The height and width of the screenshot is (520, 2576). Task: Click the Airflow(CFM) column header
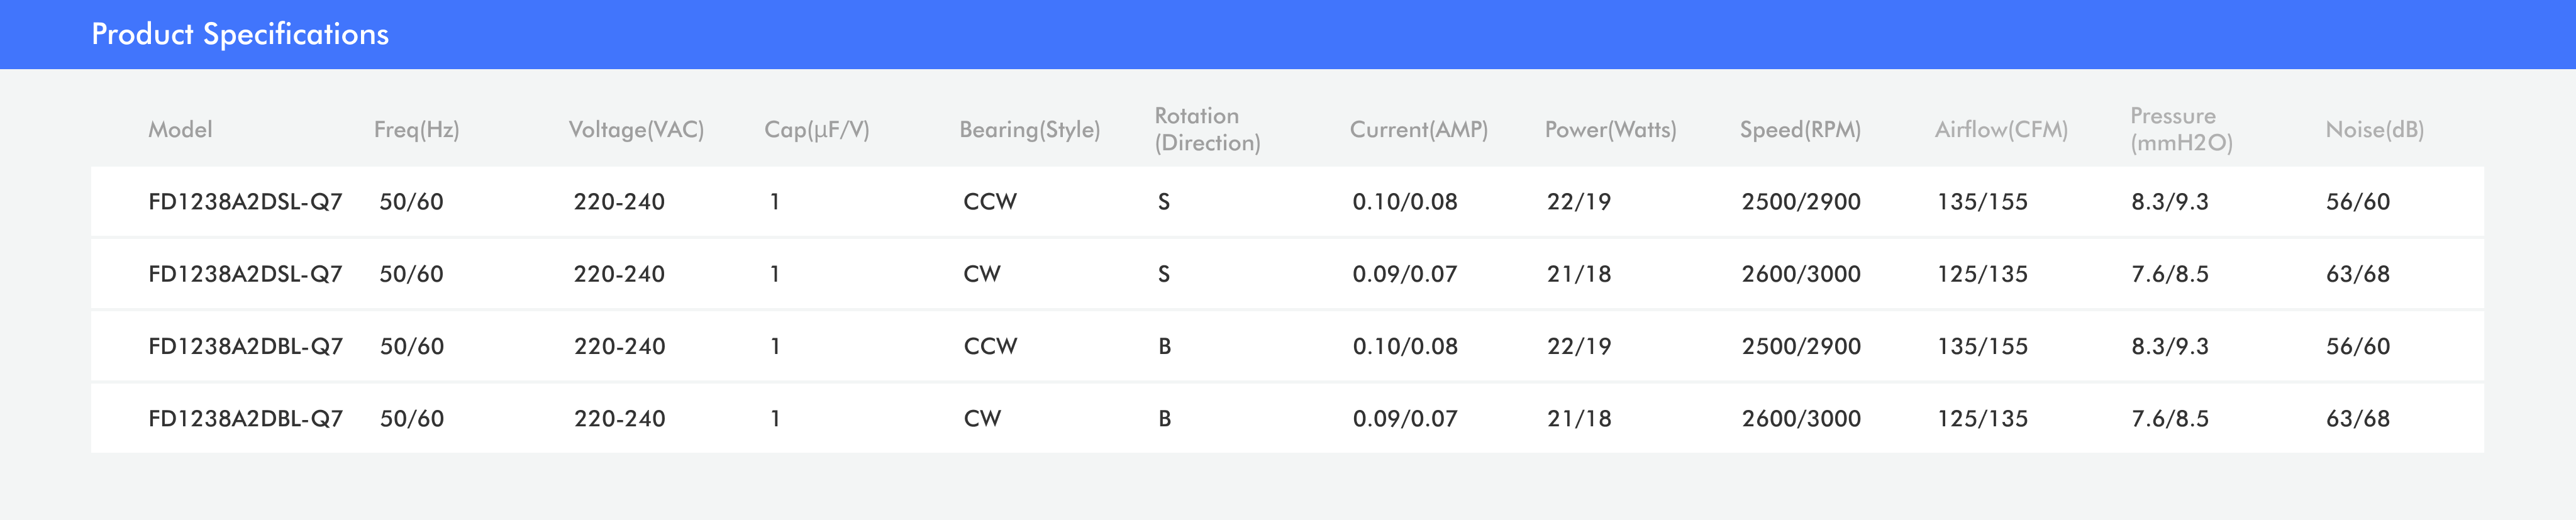pyautogui.click(x=2001, y=130)
